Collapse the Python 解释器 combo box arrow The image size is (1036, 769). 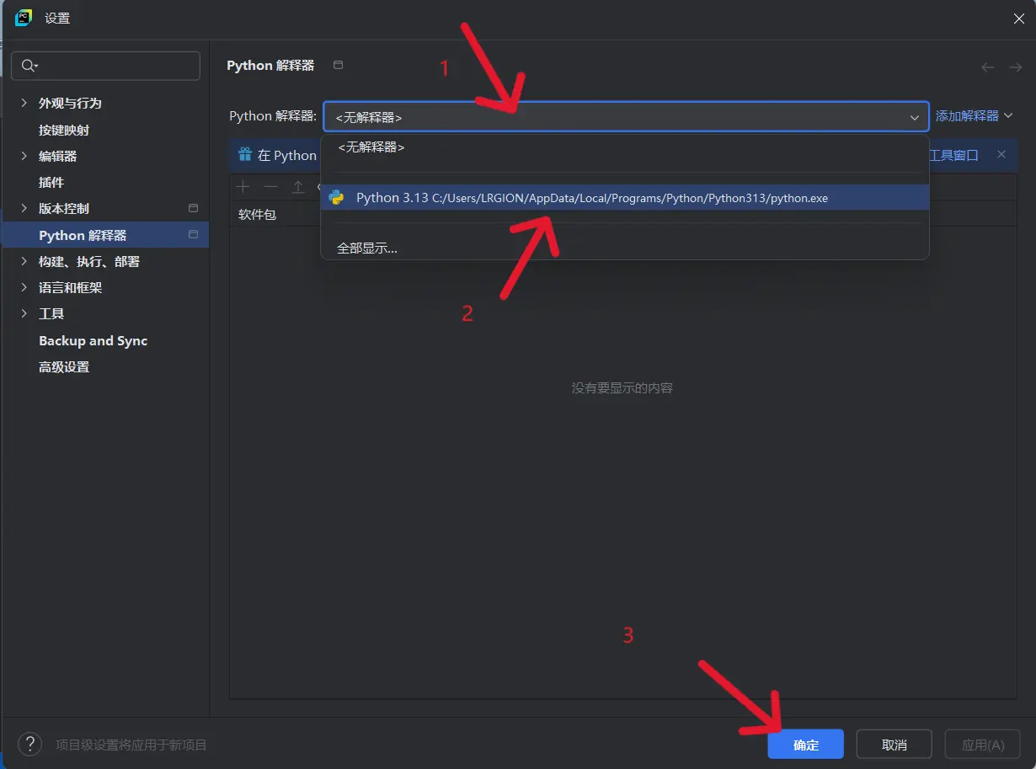(x=914, y=118)
